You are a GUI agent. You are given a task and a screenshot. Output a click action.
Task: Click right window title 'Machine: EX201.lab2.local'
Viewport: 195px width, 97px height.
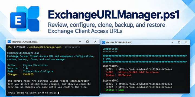pyautogui.click(x=118, y=43)
